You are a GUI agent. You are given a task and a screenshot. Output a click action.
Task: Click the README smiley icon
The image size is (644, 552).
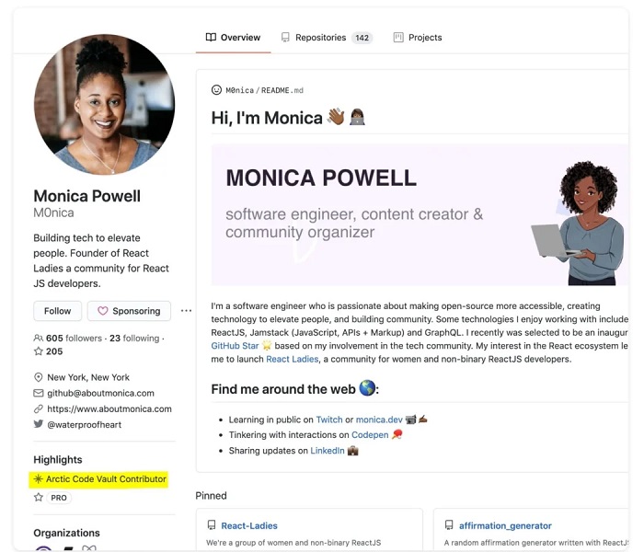(217, 90)
